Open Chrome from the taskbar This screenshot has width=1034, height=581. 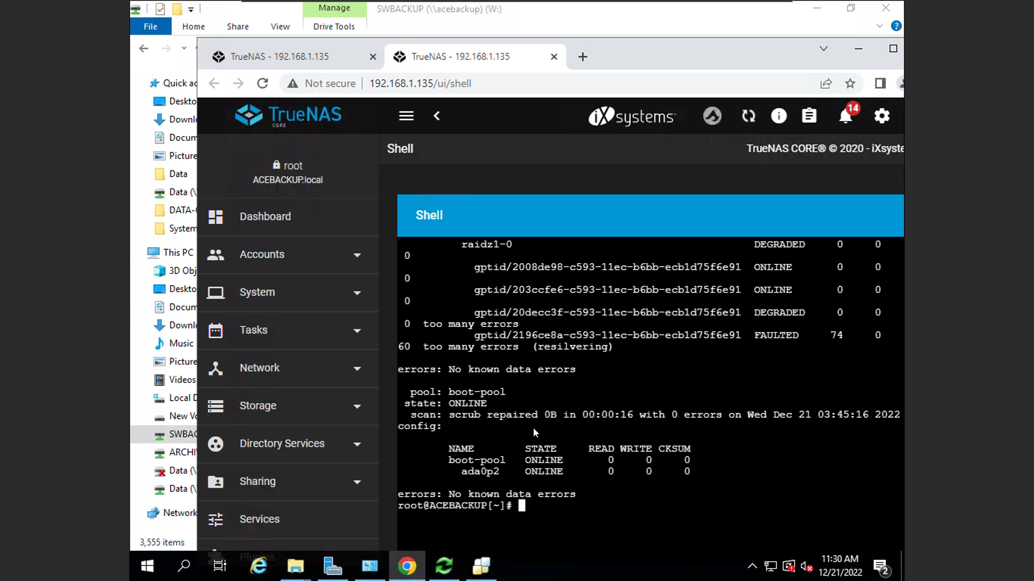click(407, 566)
